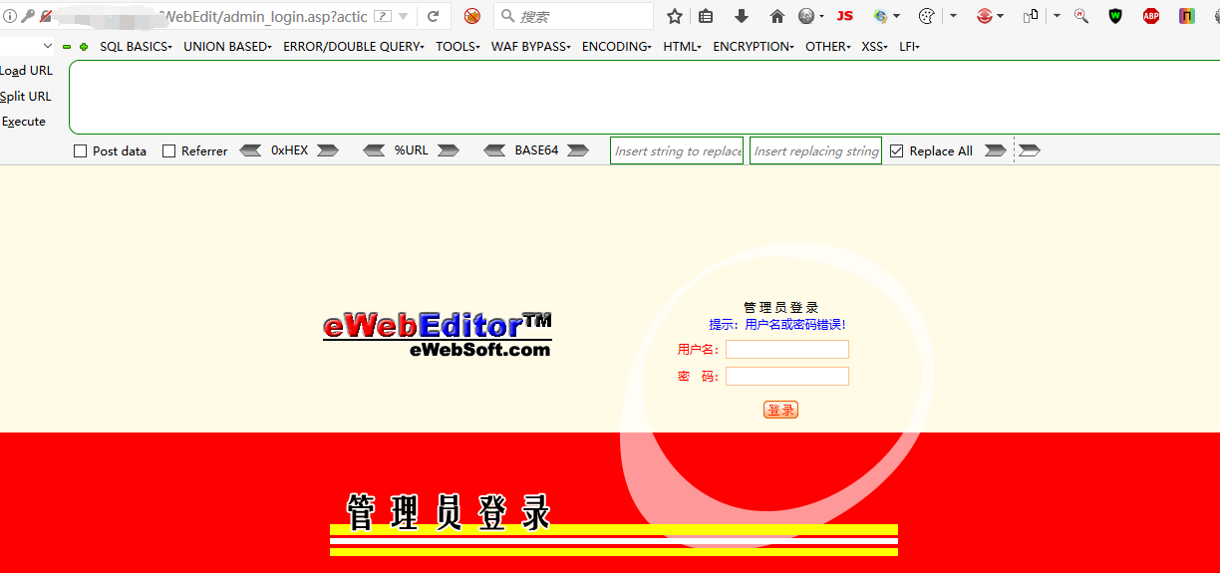This screenshot has width=1220, height=573.
Task: Focus the 密码 password input field
Action: pyautogui.click(x=787, y=376)
